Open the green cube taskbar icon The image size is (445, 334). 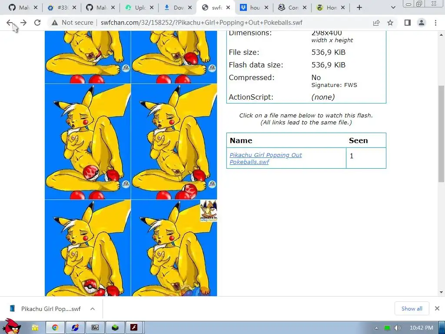point(115,328)
